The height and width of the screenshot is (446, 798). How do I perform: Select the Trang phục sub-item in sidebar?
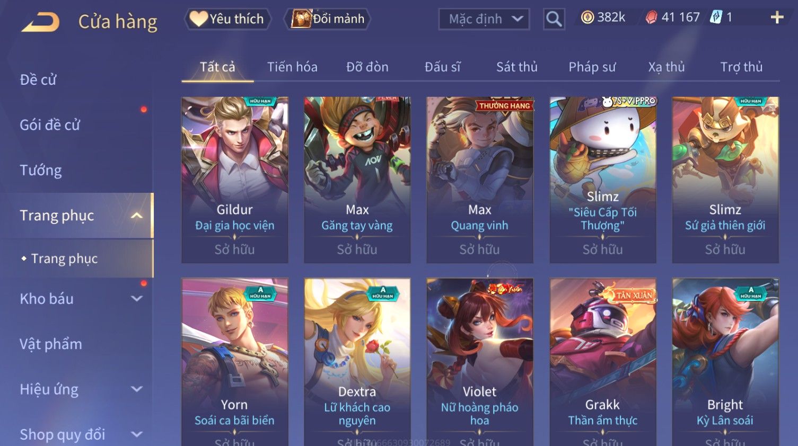64,258
